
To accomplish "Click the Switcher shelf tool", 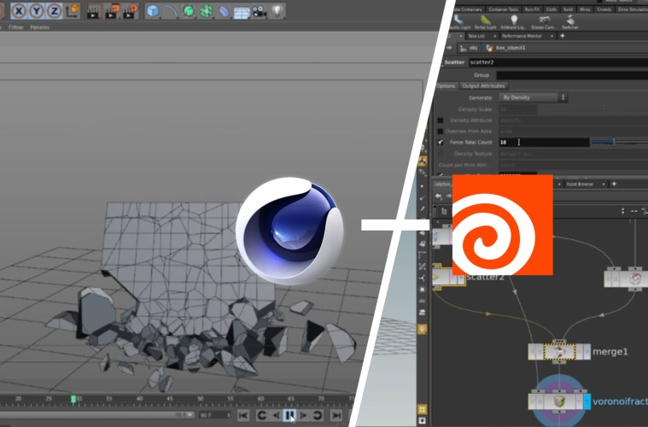I will point(570,22).
